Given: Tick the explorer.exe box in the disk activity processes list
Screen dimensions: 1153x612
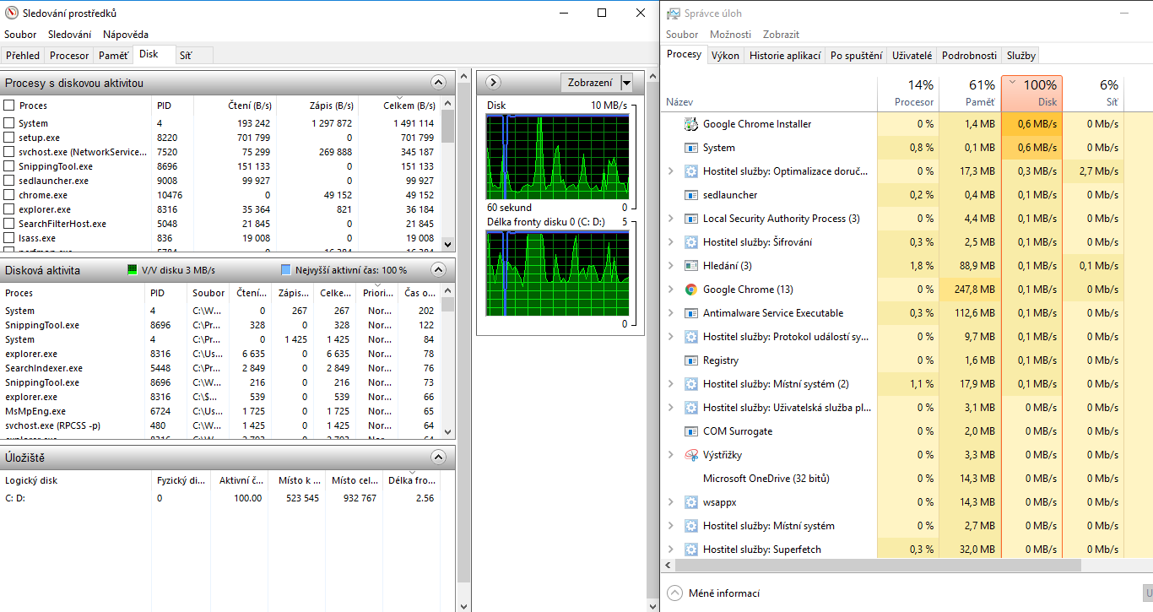Looking at the screenshot, I should pyautogui.click(x=9, y=209).
